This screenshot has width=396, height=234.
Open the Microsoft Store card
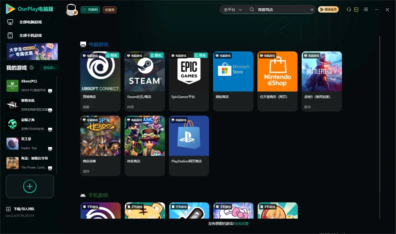[x=233, y=81]
